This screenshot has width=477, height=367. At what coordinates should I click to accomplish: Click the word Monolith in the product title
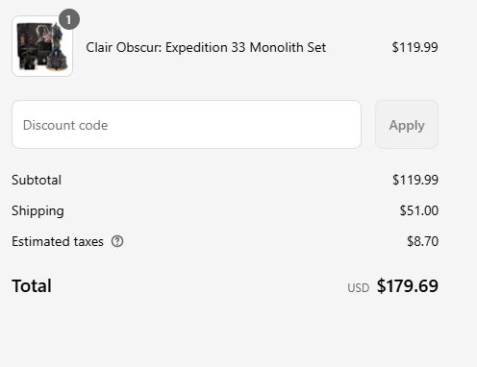click(277, 47)
